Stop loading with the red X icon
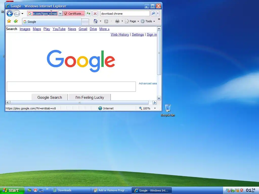 (x=95, y=14)
